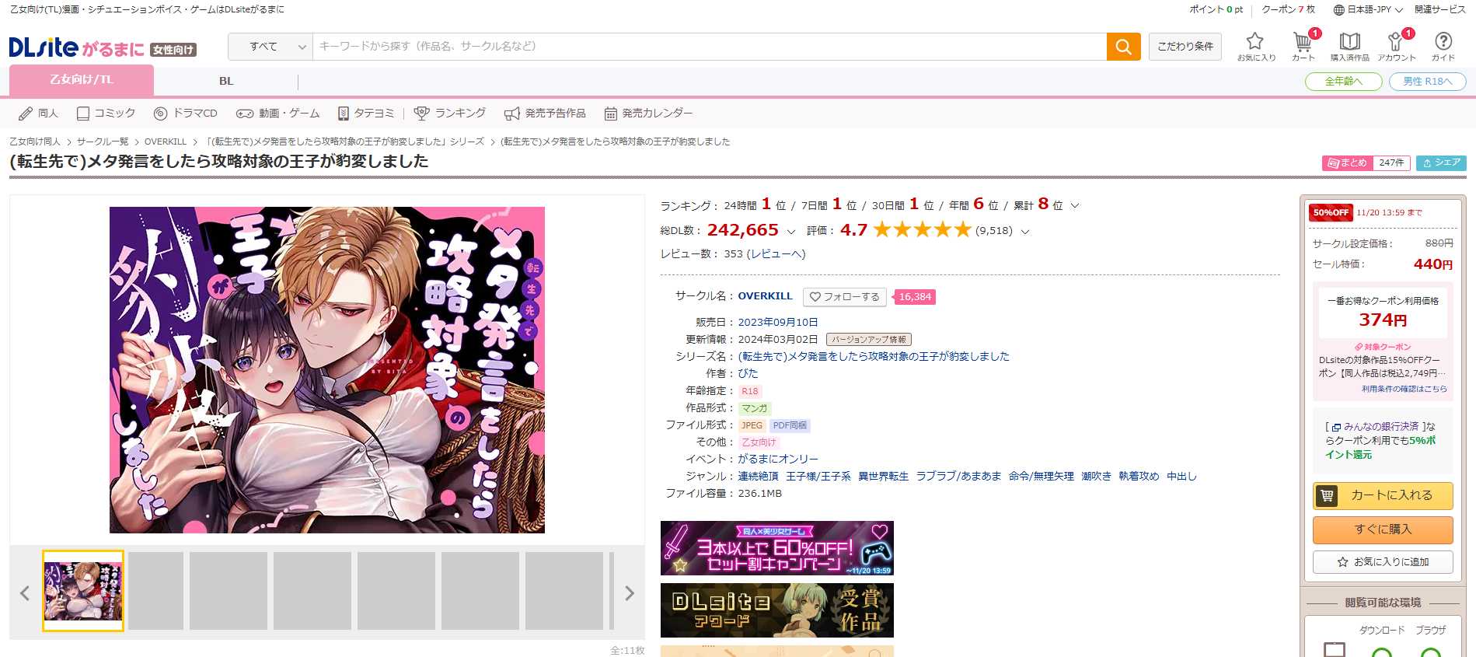Expand the rating breakdown chevron
This screenshot has height=657, width=1476.
(x=1025, y=232)
